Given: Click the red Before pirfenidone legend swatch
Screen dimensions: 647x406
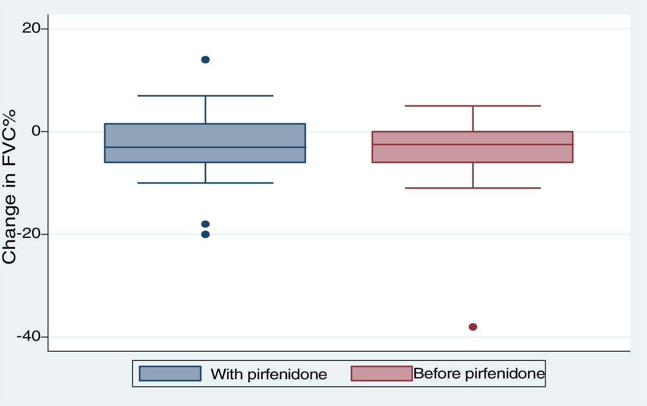Looking at the screenshot, I should point(382,373).
